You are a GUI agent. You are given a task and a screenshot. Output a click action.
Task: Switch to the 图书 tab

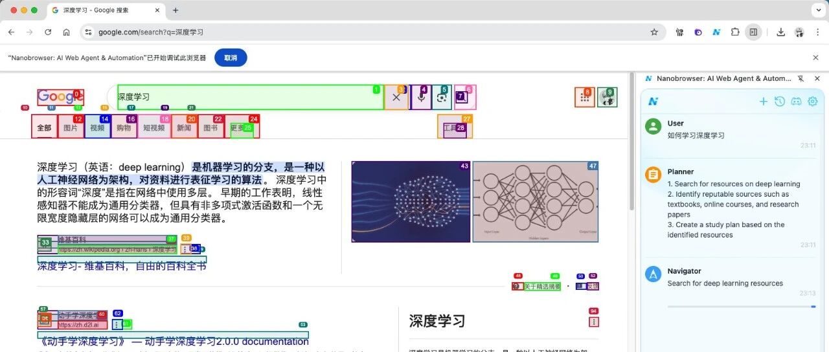[210, 127]
